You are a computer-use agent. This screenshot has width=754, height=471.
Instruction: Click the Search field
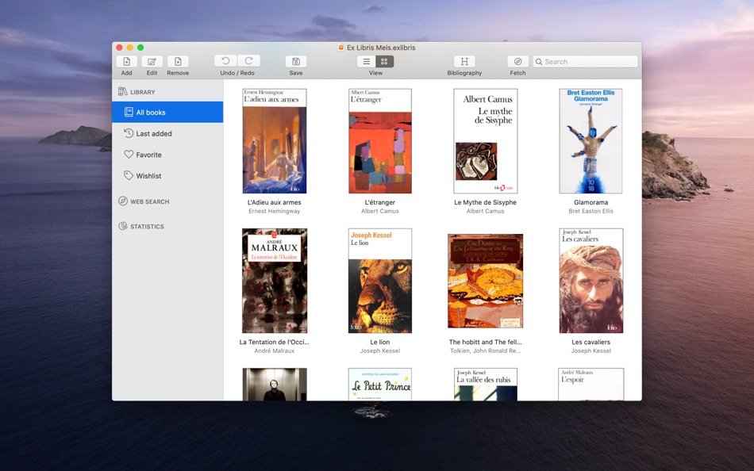(x=585, y=61)
